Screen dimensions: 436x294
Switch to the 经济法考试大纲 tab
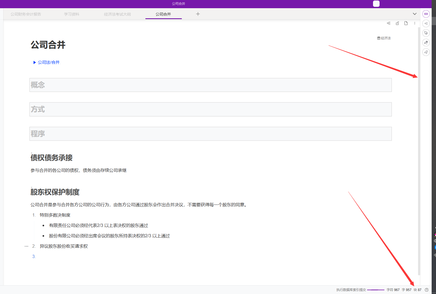pyautogui.click(x=117, y=14)
